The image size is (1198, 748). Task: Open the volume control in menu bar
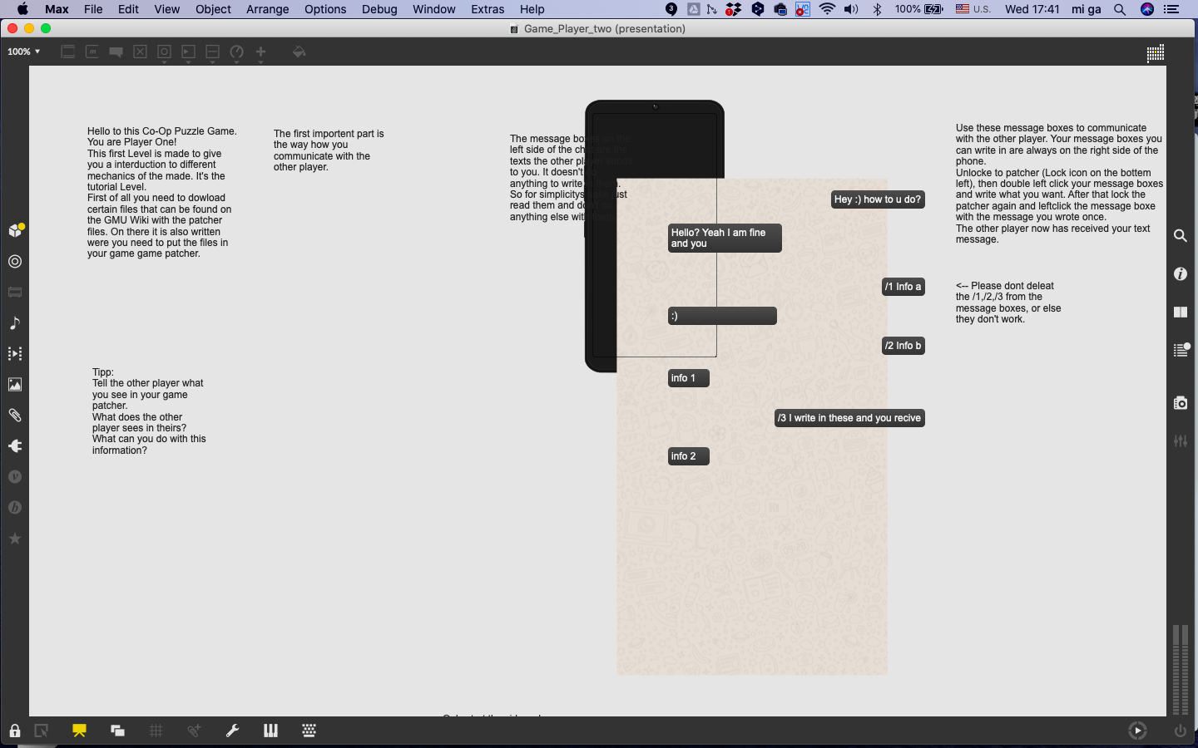point(851,9)
